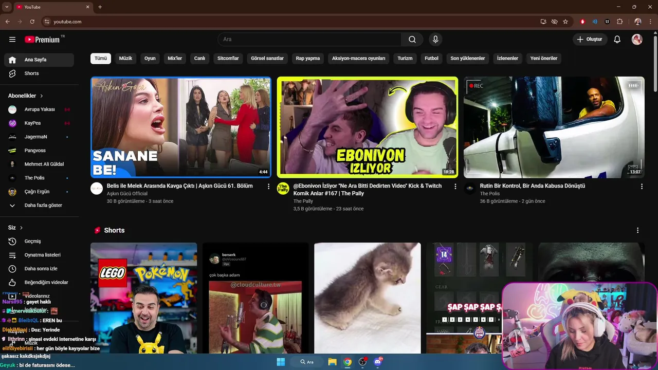Open KayPea subscription channel
The height and width of the screenshot is (370, 658).
pos(39,123)
